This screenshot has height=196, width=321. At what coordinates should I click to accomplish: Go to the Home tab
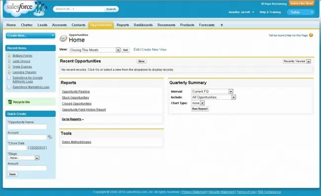[x=11, y=25]
